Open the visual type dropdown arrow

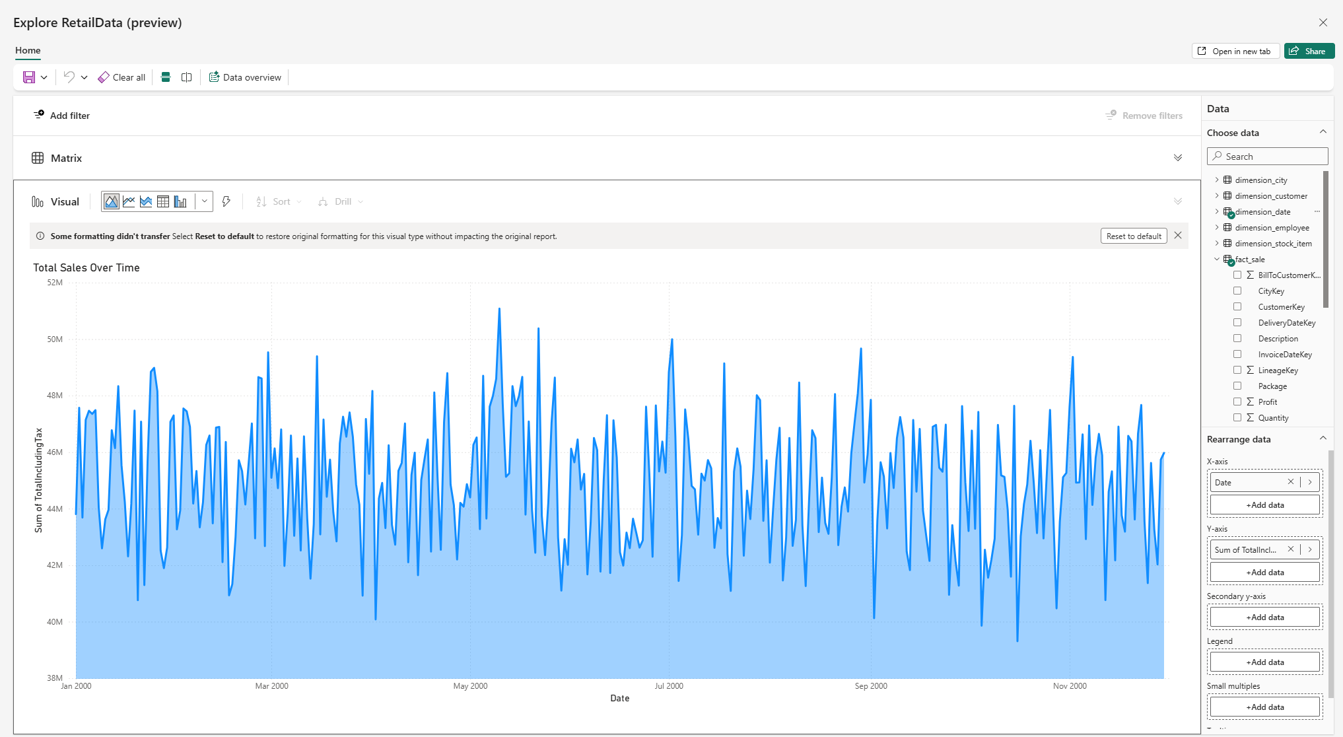click(x=205, y=201)
